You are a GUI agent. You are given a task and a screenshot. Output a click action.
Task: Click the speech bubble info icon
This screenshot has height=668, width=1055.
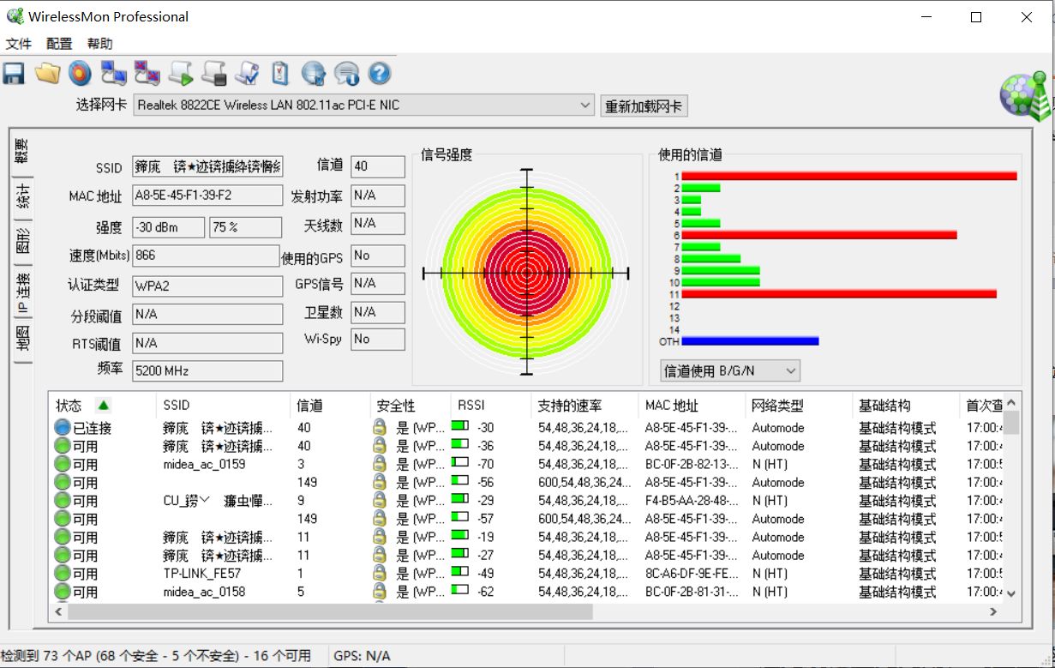pos(346,74)
